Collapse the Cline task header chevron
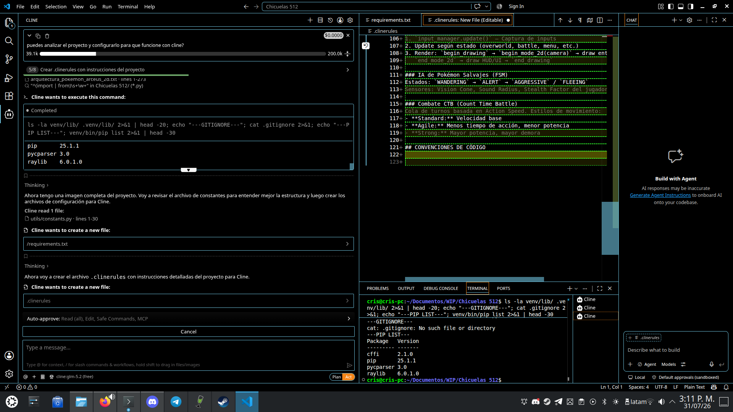Image resolution: width=733 pixels, height=412 pixels. click(x=29, y=36)
